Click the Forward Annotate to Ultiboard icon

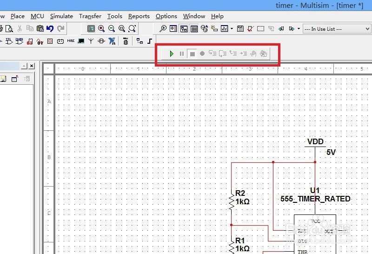click(292, 29)
